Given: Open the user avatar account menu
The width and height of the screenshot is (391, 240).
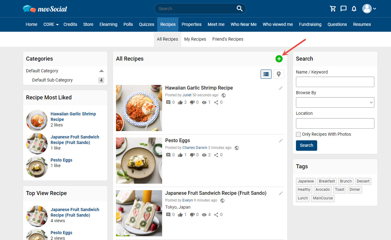Looking at the screenshot, I should click(x=369, y=9).
